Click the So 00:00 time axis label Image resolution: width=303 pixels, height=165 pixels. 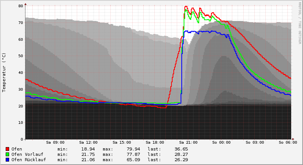pos(221,143)
